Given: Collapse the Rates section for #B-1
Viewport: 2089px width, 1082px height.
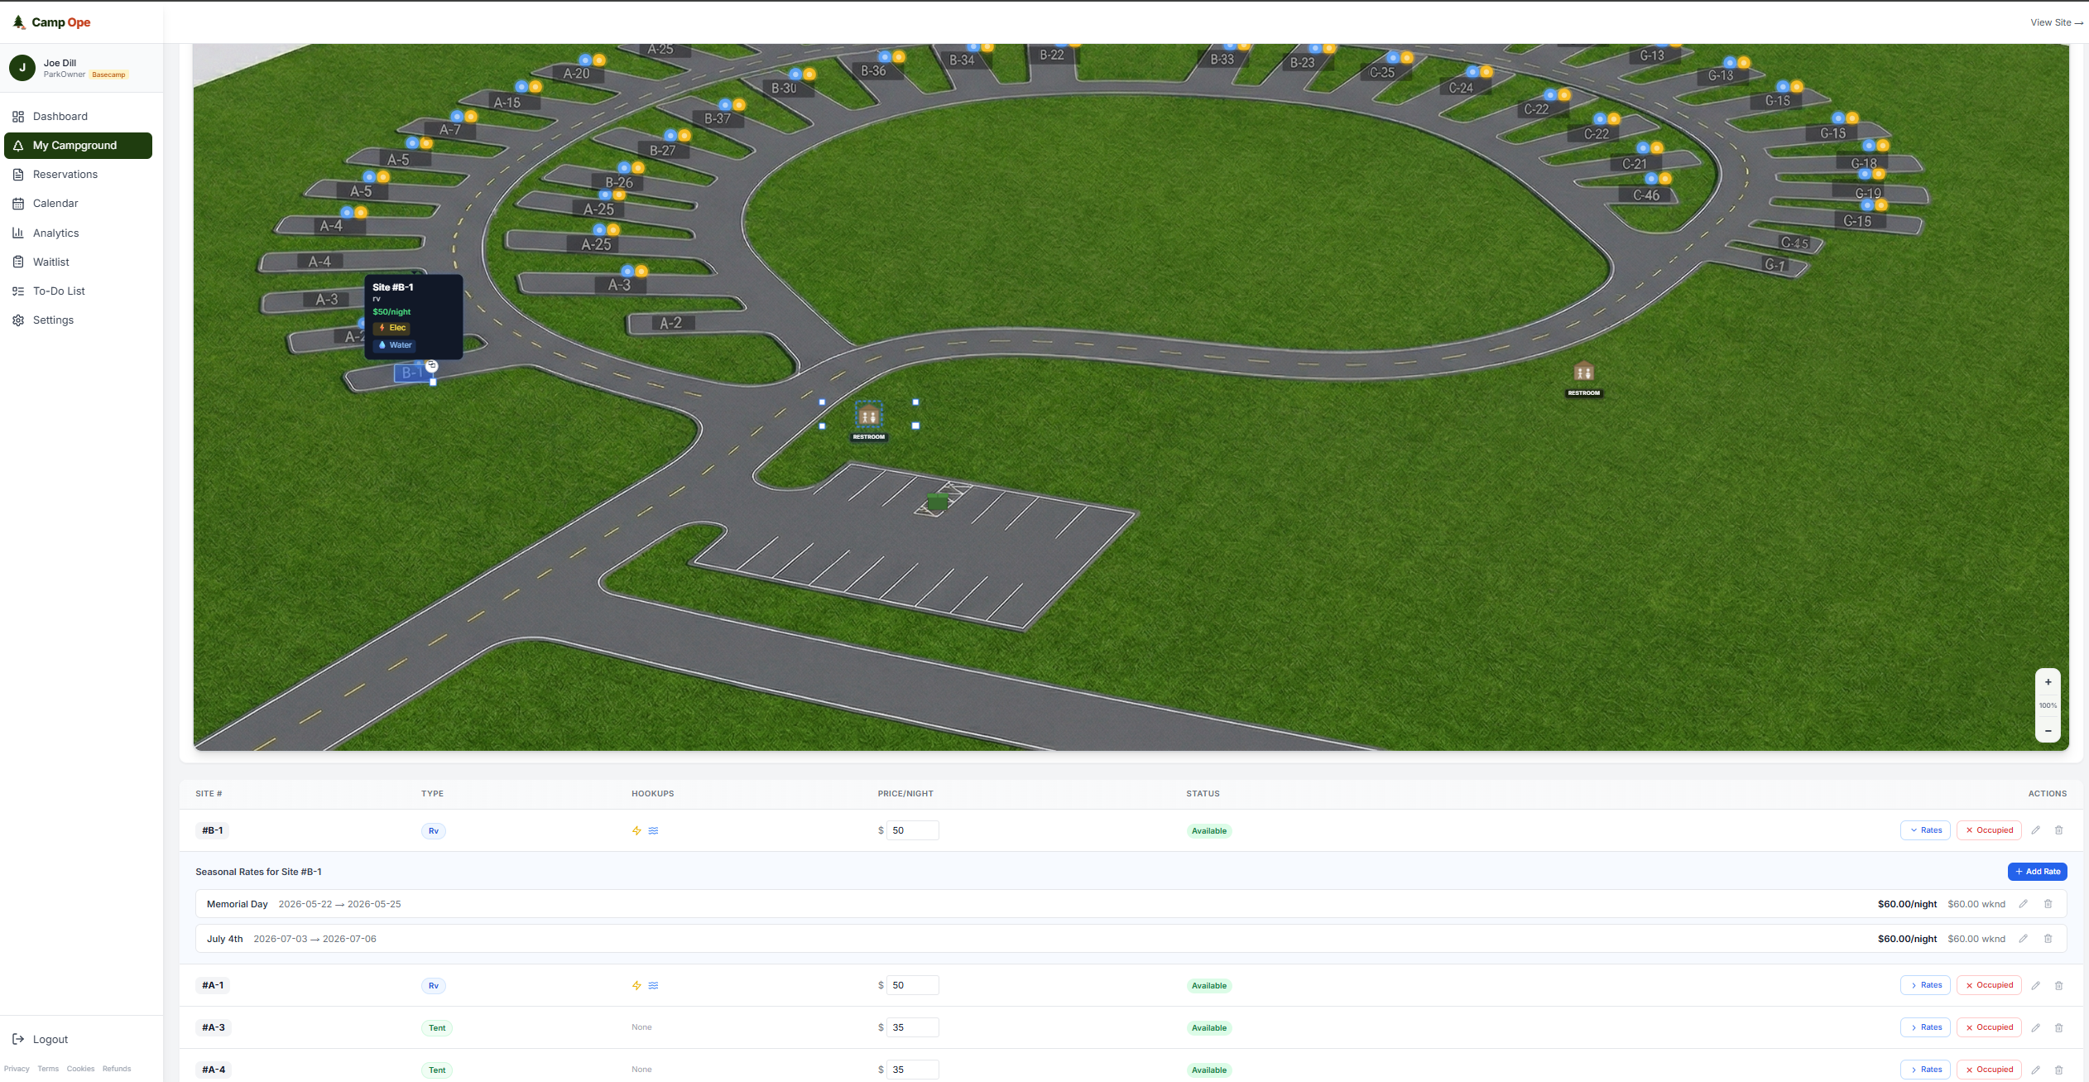Looking at the screenshot, I should point(1925,830).
